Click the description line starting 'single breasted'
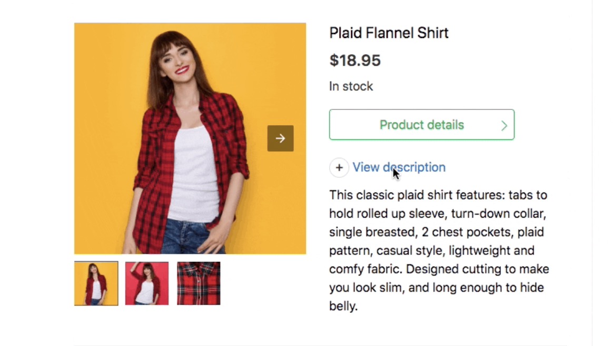 [x=436, y=232]
